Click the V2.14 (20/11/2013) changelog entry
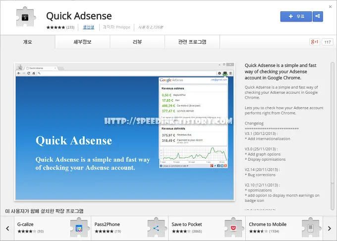Screen dimensions: 337x241 click(x=262, y=170)
